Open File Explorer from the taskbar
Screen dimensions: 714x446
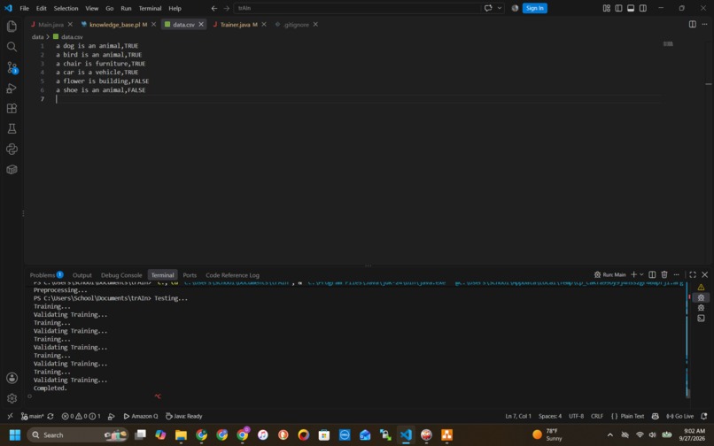tap(181, 435)
